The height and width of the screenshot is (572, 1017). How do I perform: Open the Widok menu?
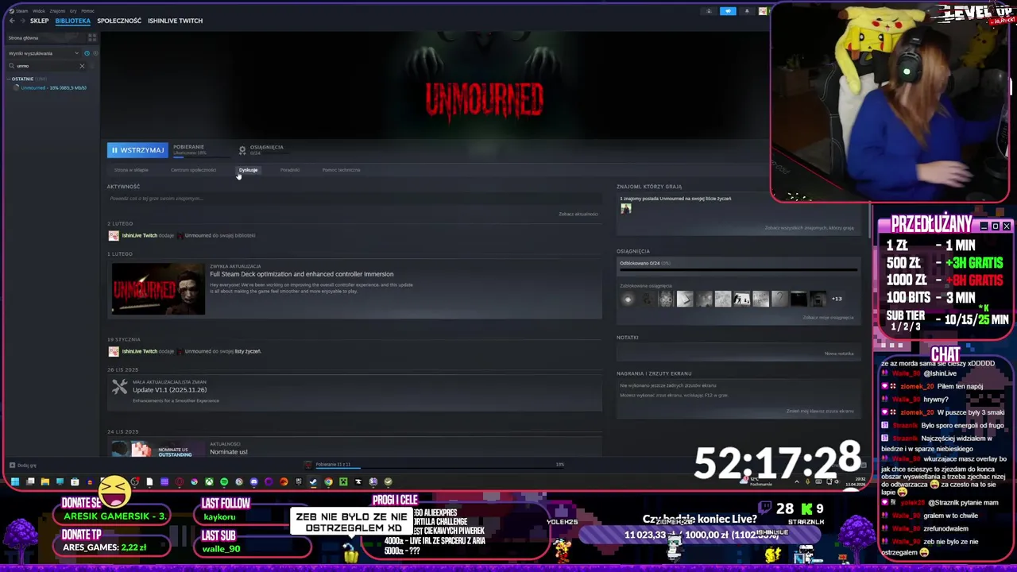tap(37, 11)
